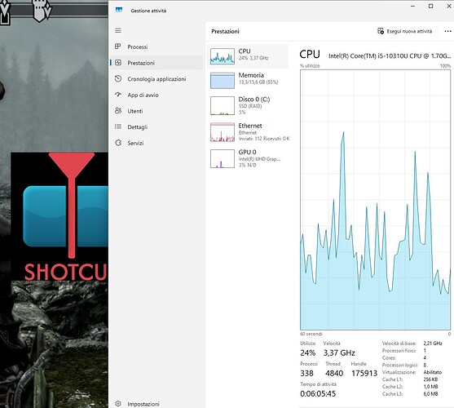Click the Disco 0 (C:) label
454x408 pixels.
tap(254, 100)
